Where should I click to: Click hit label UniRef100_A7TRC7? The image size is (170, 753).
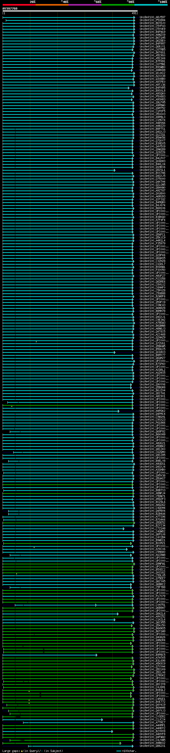click(x=152, y=722)
